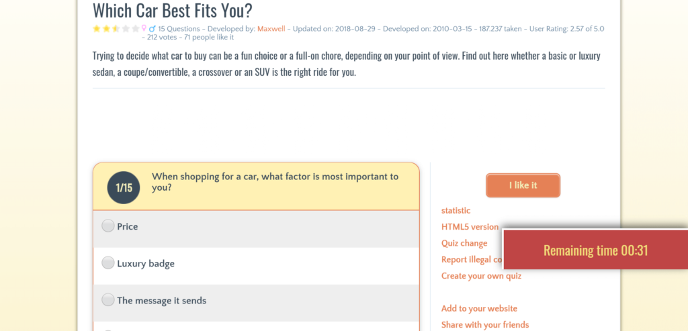Click the blue male gender symbol
The width and height of the screenshot is (688, 331).
coord(153,28)
